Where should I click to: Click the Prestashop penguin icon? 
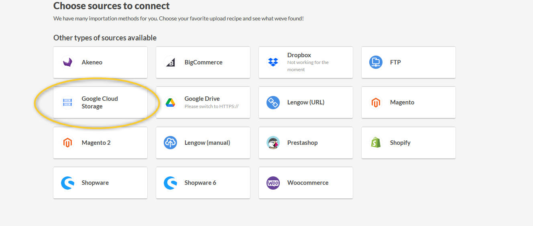tap(273, 143)
